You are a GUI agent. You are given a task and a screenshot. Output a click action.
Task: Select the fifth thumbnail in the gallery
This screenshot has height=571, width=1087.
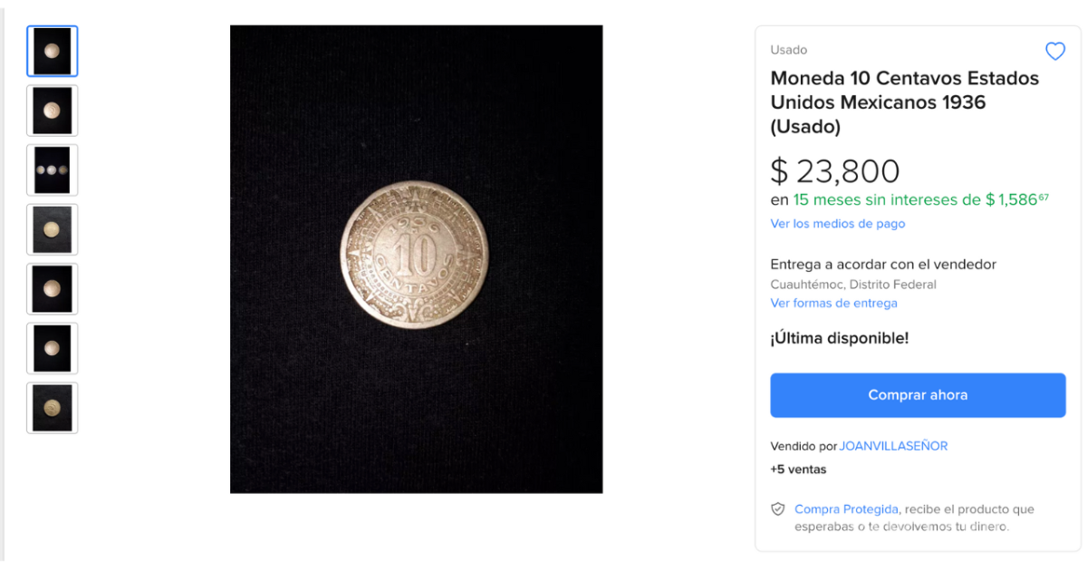[x=53, y=289]
